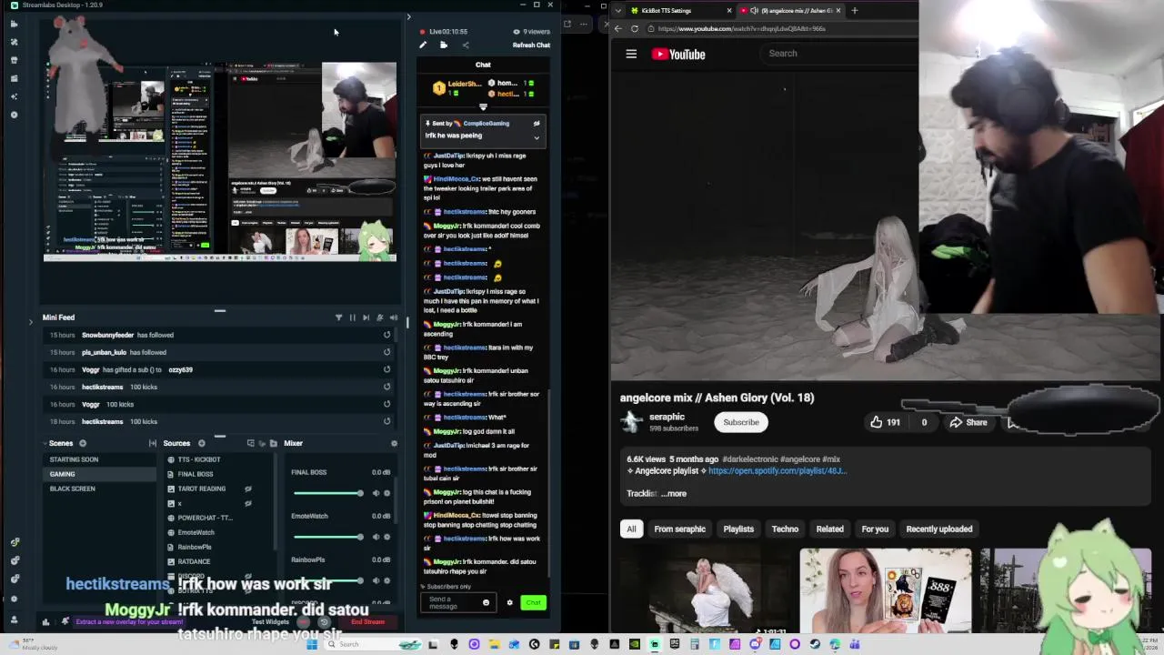
Task: Click the overlay promo banner link
Action: pyautogui.click(x=128, y=622)
